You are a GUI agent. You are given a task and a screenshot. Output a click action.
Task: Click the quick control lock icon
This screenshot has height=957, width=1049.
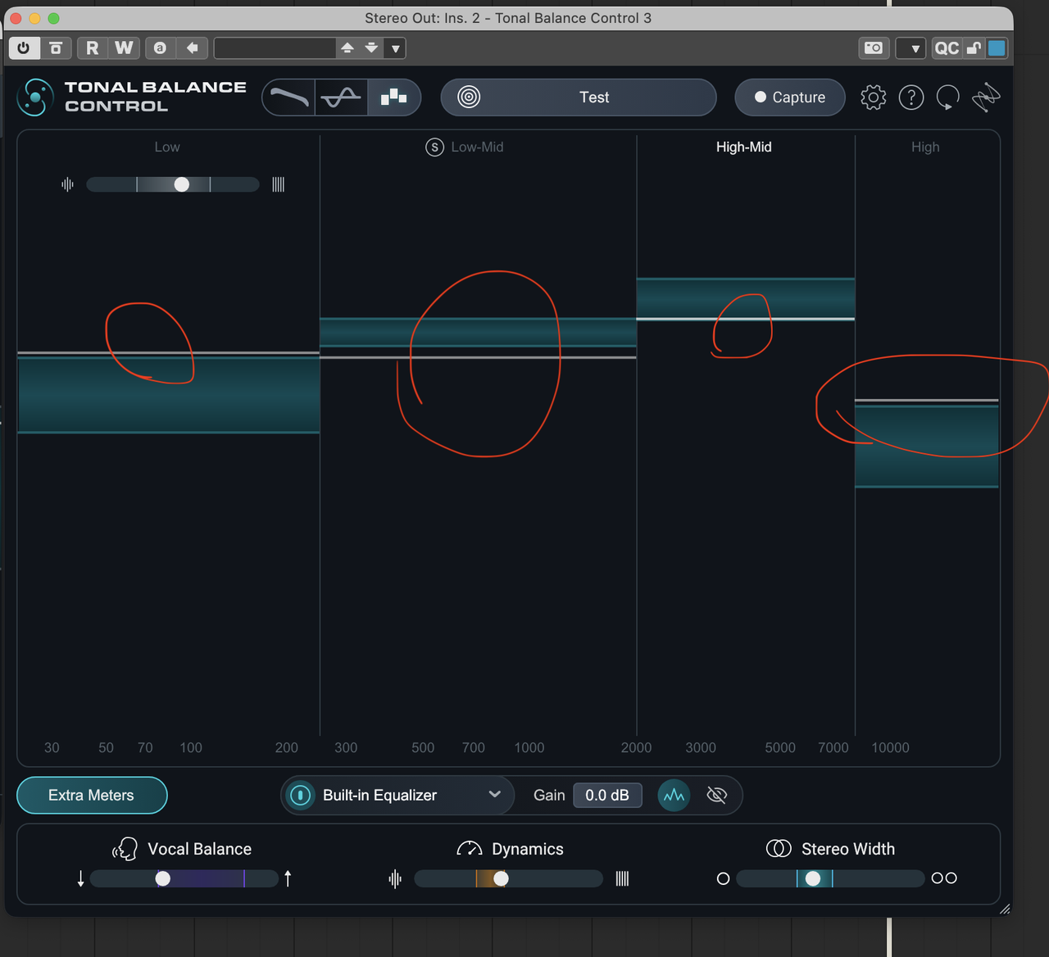[x=974, y=48]
